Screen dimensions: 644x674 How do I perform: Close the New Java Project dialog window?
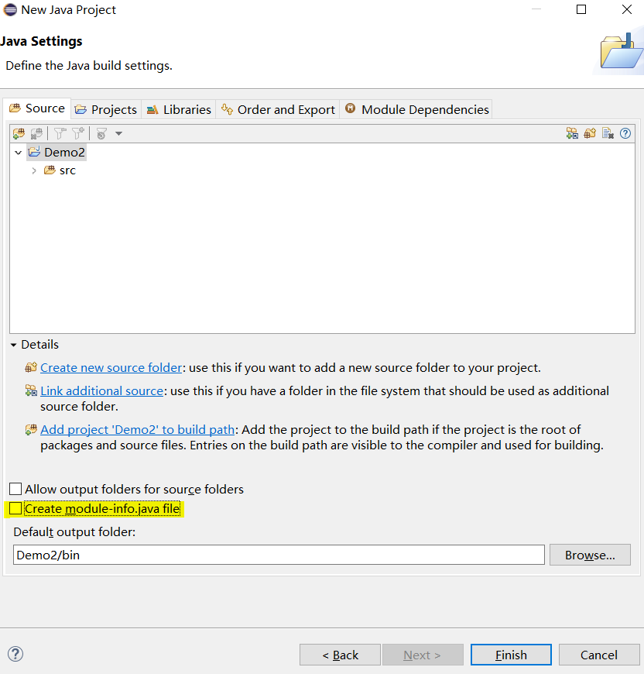(627, 9)
